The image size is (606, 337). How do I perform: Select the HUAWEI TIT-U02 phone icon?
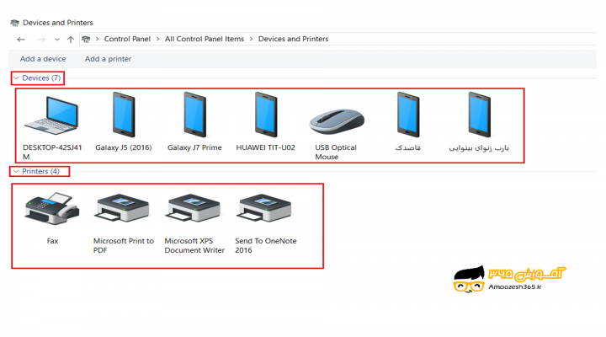click(266, 115)
